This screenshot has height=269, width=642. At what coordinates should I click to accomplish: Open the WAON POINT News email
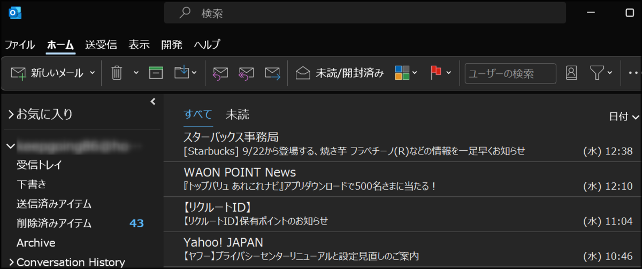pos(402,179)
